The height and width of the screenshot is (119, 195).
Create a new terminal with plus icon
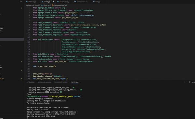185,82
